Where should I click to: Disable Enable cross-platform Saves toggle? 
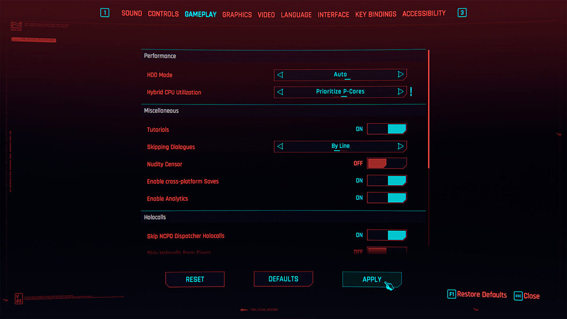[387, 181]
